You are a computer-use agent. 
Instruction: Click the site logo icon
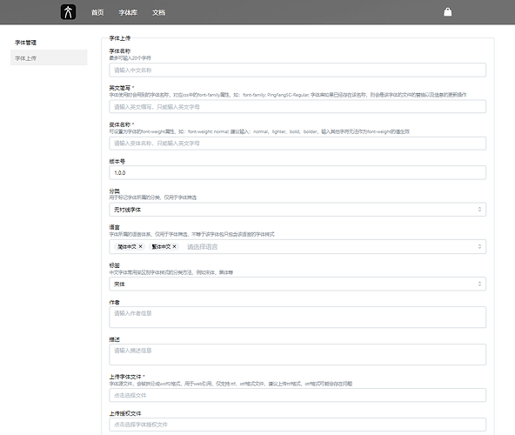(x=69, y=12)
